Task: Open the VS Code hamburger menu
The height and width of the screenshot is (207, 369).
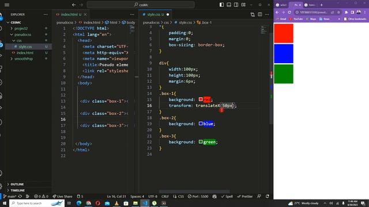Action: 7,5
